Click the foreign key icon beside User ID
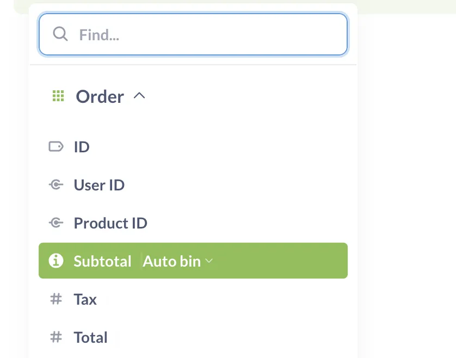The image size is (456, 358). click(x=56, y=184)
